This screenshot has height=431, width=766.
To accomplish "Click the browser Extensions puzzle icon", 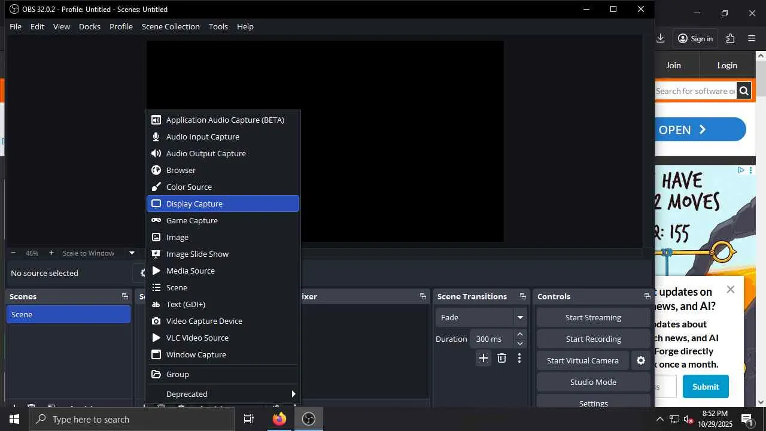I will 730,38.
